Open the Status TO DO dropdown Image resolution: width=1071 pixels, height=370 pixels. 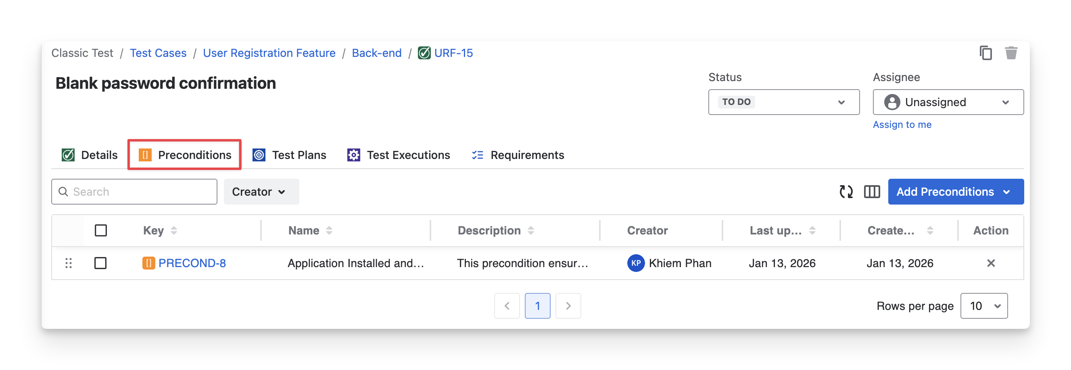[x=784, y=102]
